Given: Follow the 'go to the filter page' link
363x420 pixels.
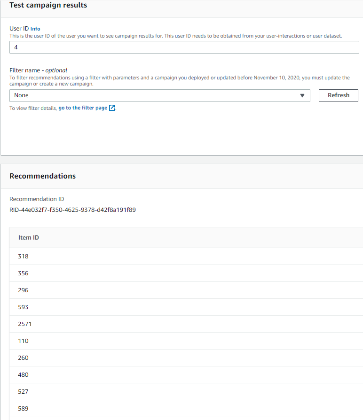Looking at the screenshot, I should tap(83, 108).
